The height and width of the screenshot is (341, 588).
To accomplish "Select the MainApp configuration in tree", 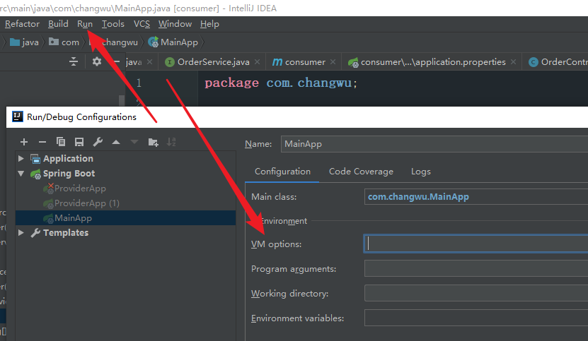I will (73, 218).
